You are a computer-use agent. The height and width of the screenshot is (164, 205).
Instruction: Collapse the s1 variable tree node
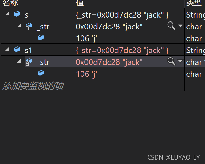(x=7, y=49)
